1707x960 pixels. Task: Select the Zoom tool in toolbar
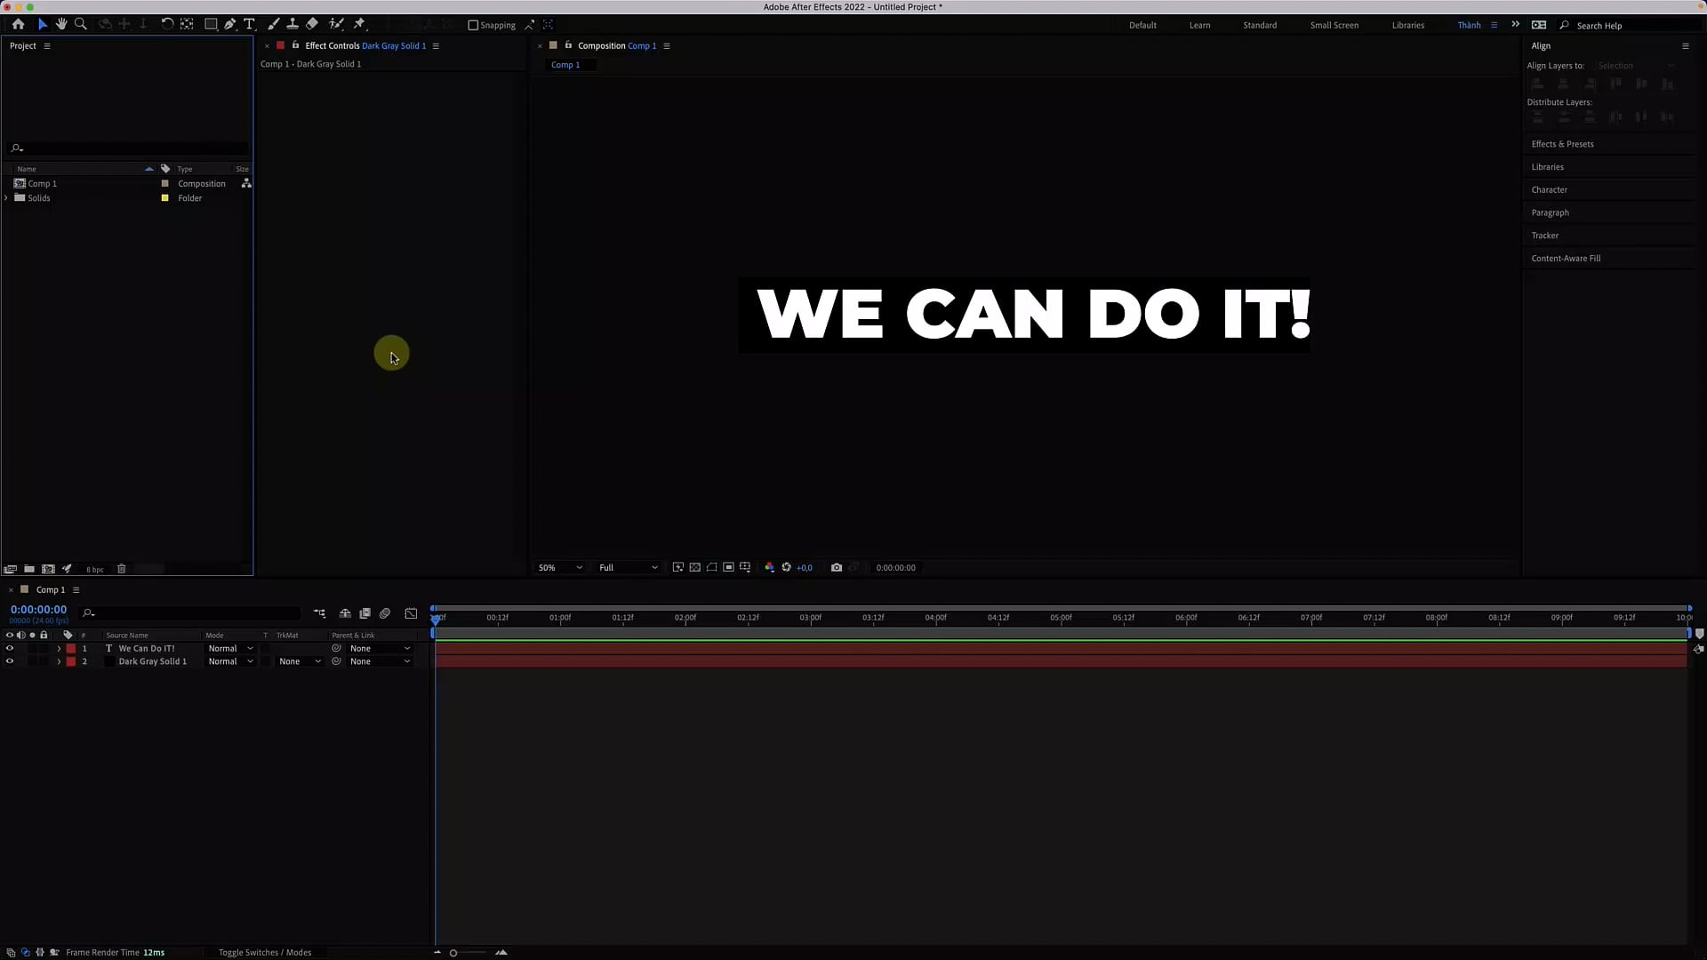pyautogui.click(x=81, y=24)
